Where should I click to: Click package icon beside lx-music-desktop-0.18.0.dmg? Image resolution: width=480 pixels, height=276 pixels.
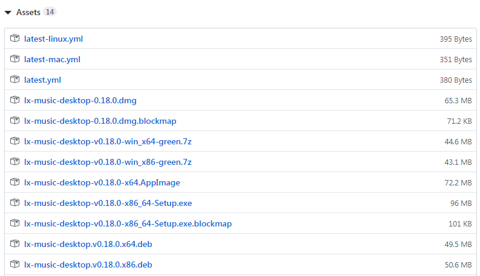(x=15, y=100)
